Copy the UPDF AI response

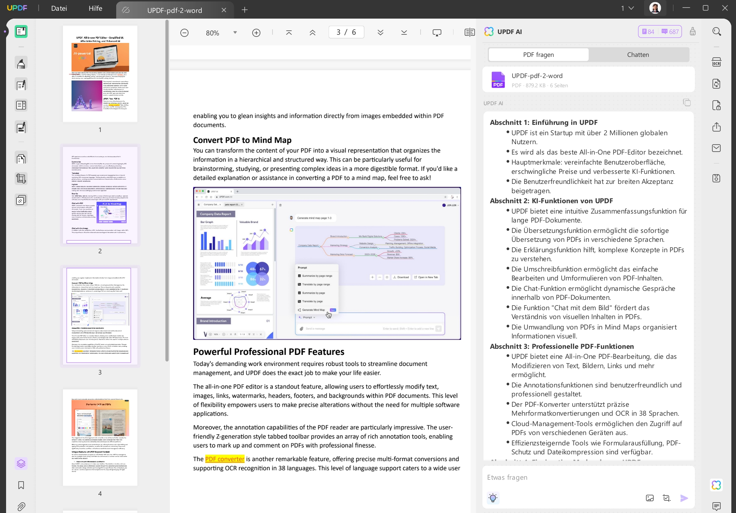[687, 103]
